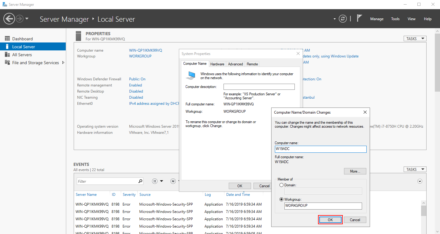Screen dimensions: 440x234
Task: Switch to the Hardware tab
Action: coord(217,64)
